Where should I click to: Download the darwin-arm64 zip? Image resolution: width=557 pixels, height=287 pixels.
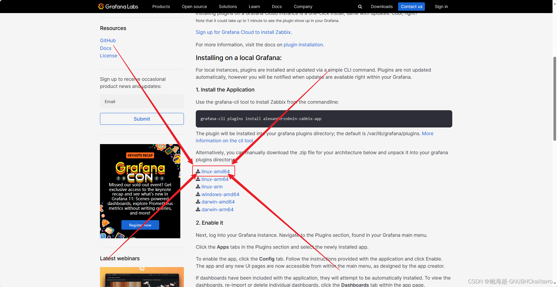tap(218, 209)
